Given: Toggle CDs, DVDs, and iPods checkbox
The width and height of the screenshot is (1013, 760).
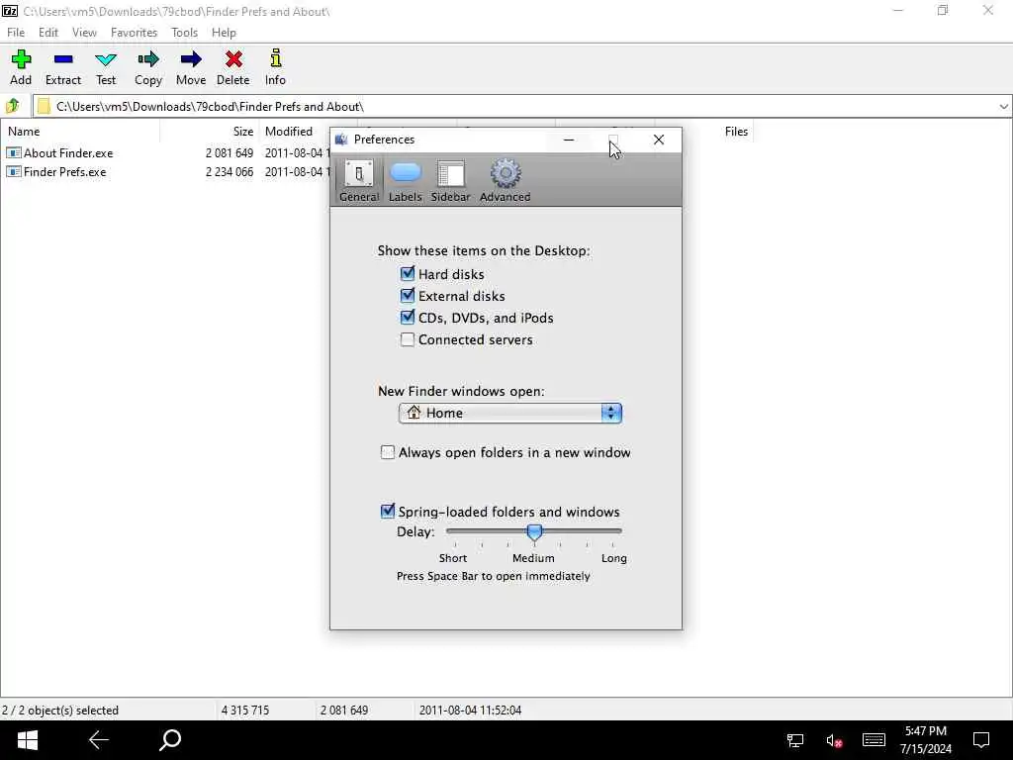Looking at the screenshot, I should click(x=407, y=318).
